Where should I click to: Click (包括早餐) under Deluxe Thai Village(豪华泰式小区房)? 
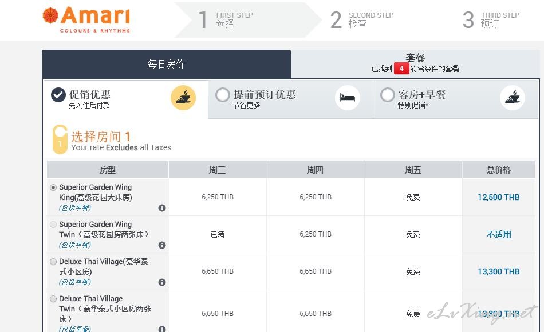[75, 282]
